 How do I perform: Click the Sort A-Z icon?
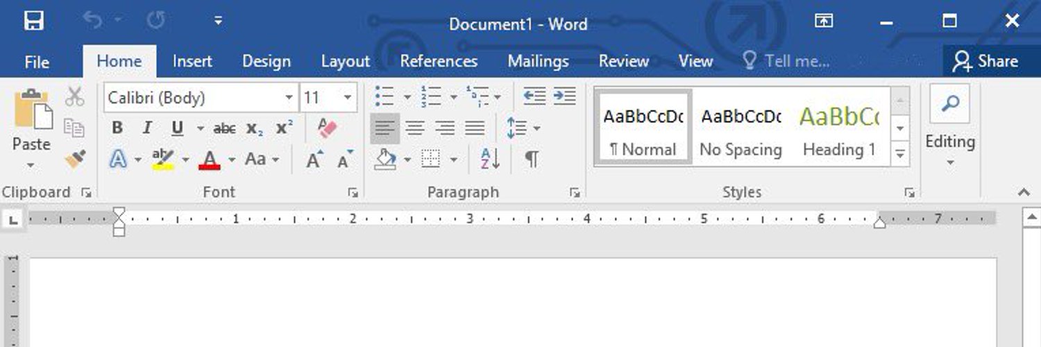click(491, 160)
